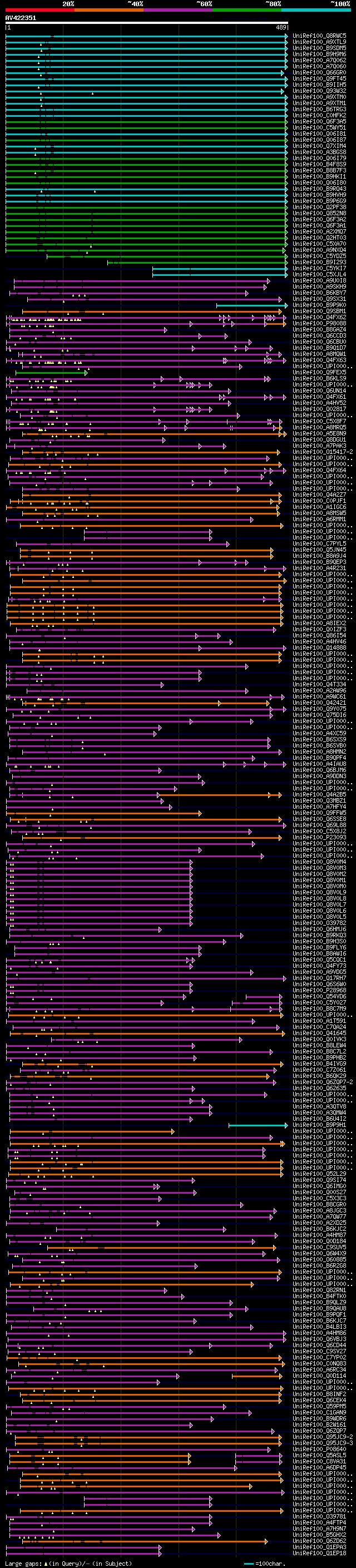Screen dimensions: 356x1568
Task: Click the cyan ~100% identity legend bar
Action: click(316, 10)
